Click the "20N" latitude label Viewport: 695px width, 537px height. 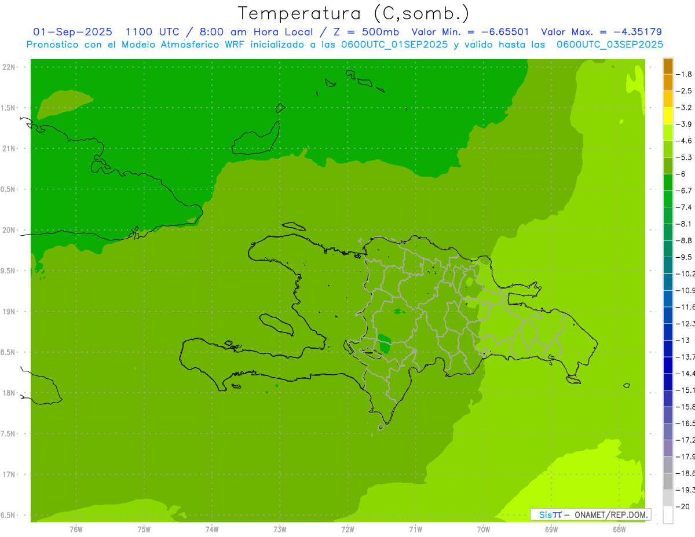(x=9, y=230)
